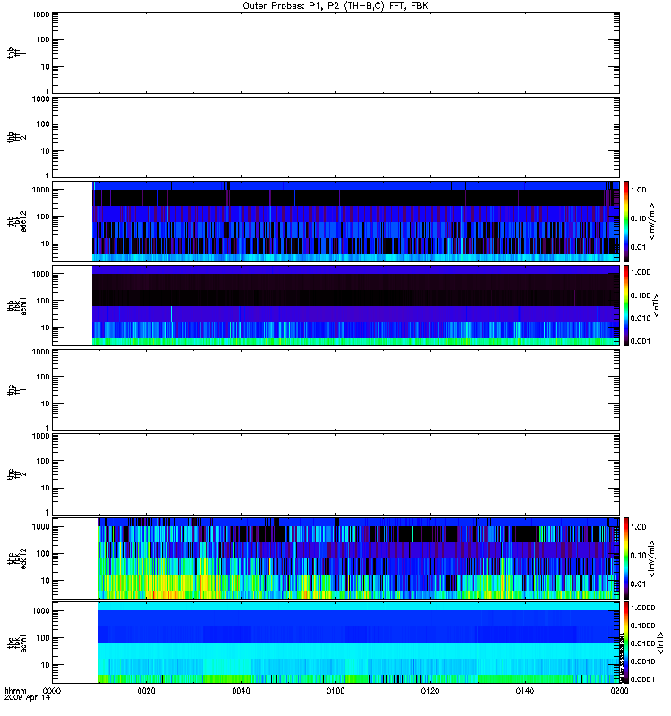Click the "100" y-axis tick of thb fff 2 panel
Image resolution: width=671 pixels, height=716 pixels.
(x=43, y=124)
